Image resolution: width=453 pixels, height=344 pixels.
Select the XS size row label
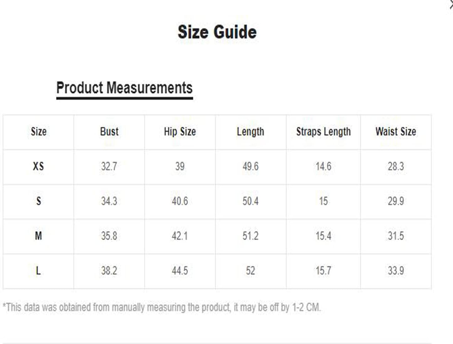tap(39, 166)
